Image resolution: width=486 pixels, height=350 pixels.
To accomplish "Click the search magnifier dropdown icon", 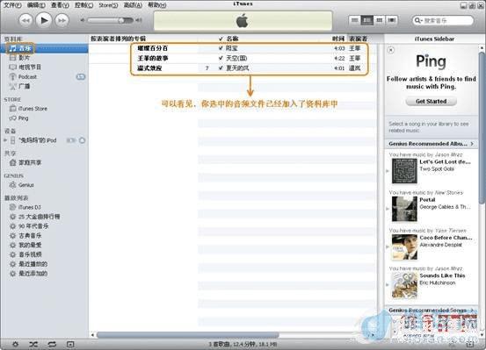I will (x=417, y=20).
